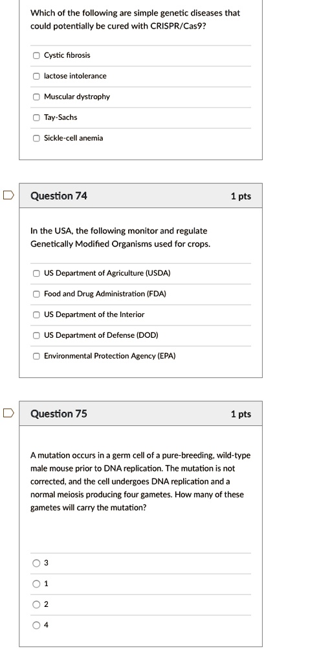The height and width of the screenshot is (664, 330).
Task: Select the Tay-Sachs checkbox
Action: 36,118
